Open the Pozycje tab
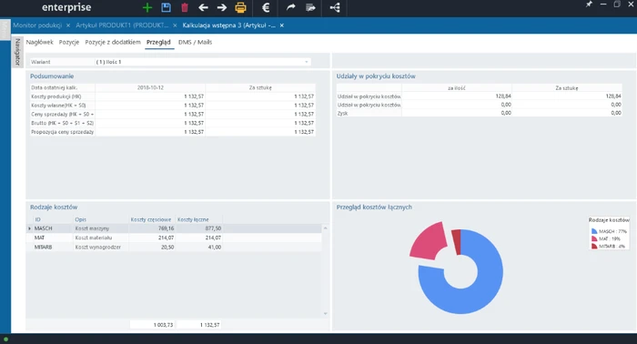 pos(69,42)
